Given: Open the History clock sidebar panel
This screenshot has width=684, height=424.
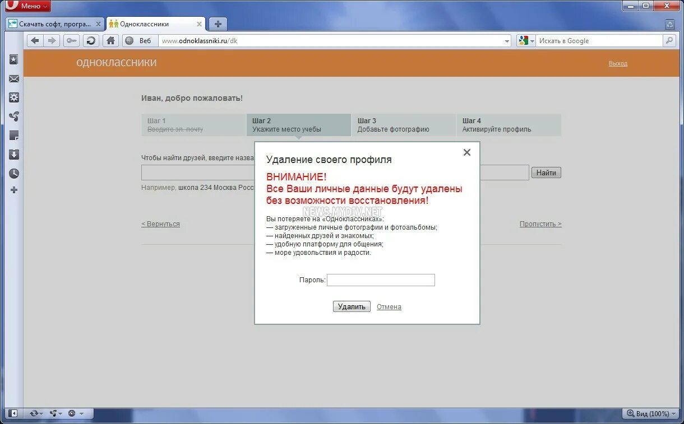Looking at the screenshot, I should coord(14,174).
